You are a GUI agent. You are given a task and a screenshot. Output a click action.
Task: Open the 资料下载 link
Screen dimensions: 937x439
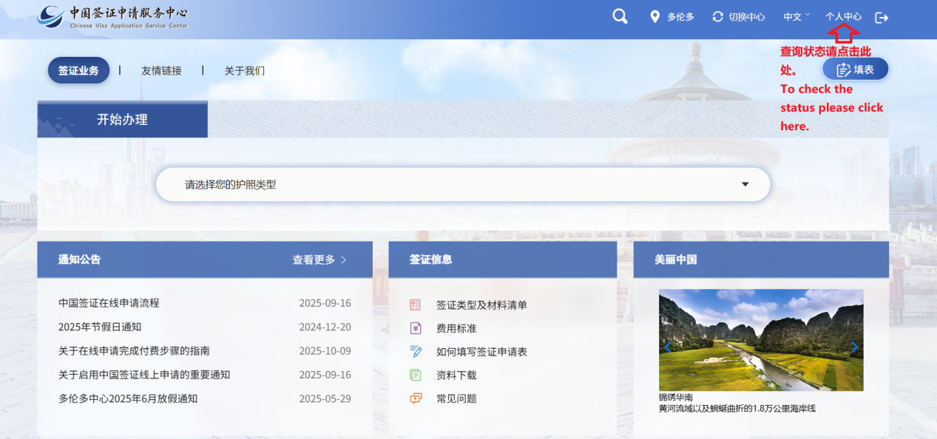pos(456,375)
